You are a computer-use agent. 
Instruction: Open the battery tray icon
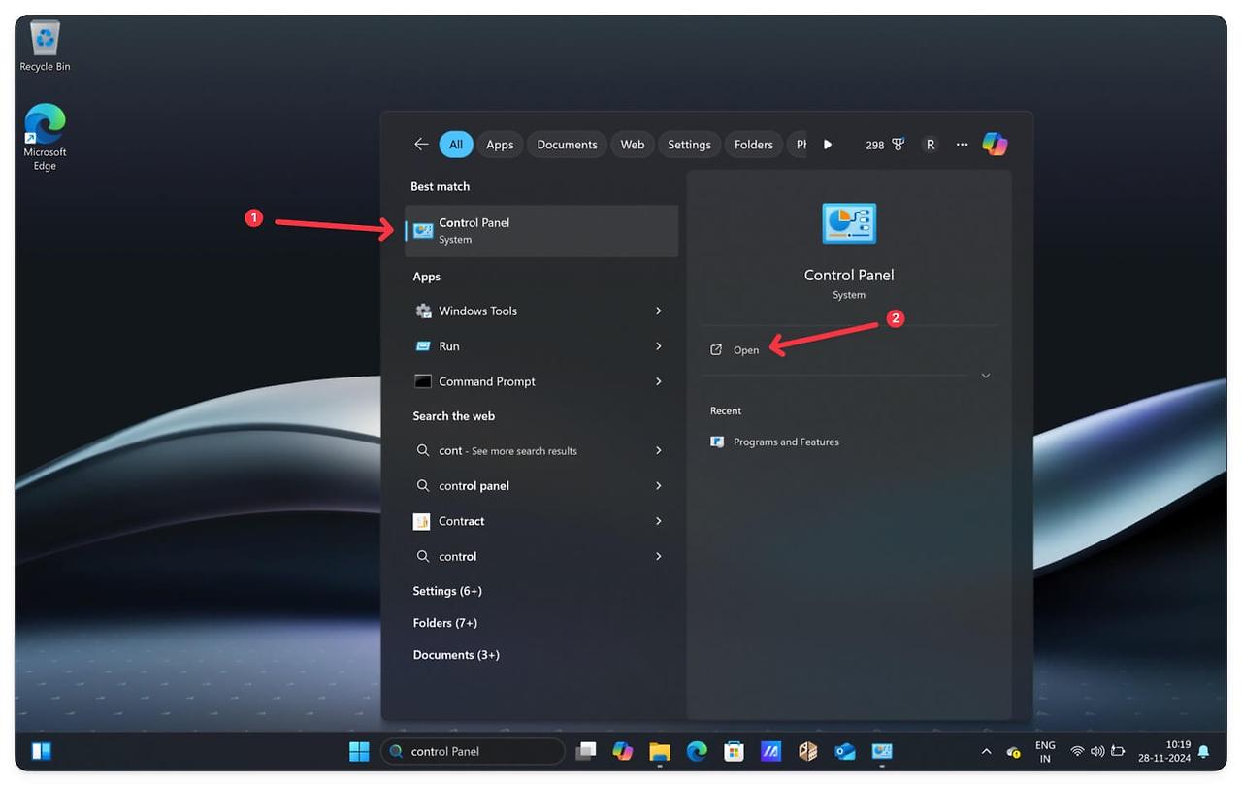[1118, 751]
